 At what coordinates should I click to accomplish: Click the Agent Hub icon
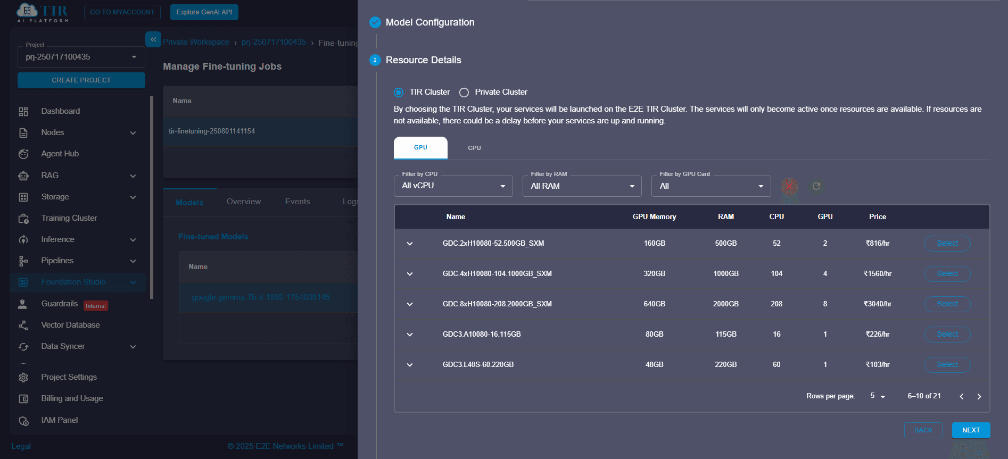23,154
